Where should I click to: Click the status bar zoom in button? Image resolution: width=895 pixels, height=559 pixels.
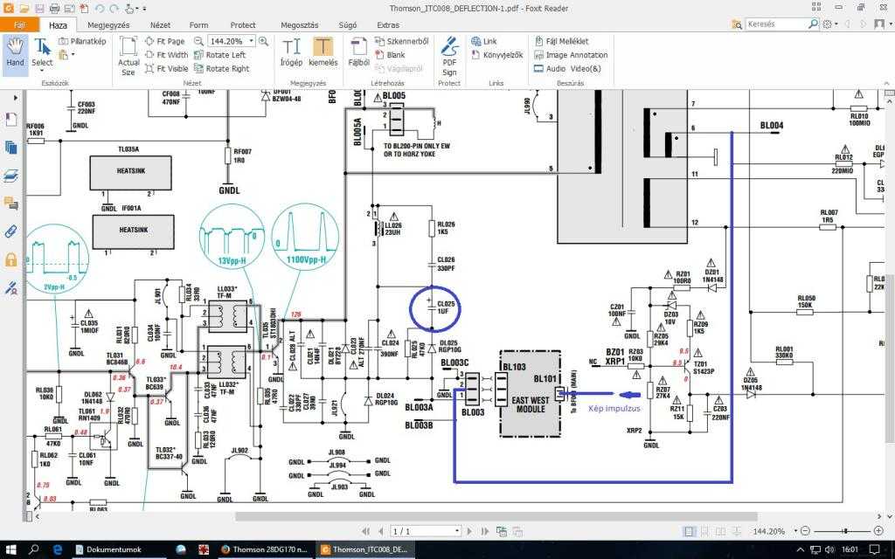878,531
